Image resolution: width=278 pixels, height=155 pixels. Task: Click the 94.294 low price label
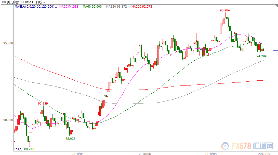click(261, 56)
